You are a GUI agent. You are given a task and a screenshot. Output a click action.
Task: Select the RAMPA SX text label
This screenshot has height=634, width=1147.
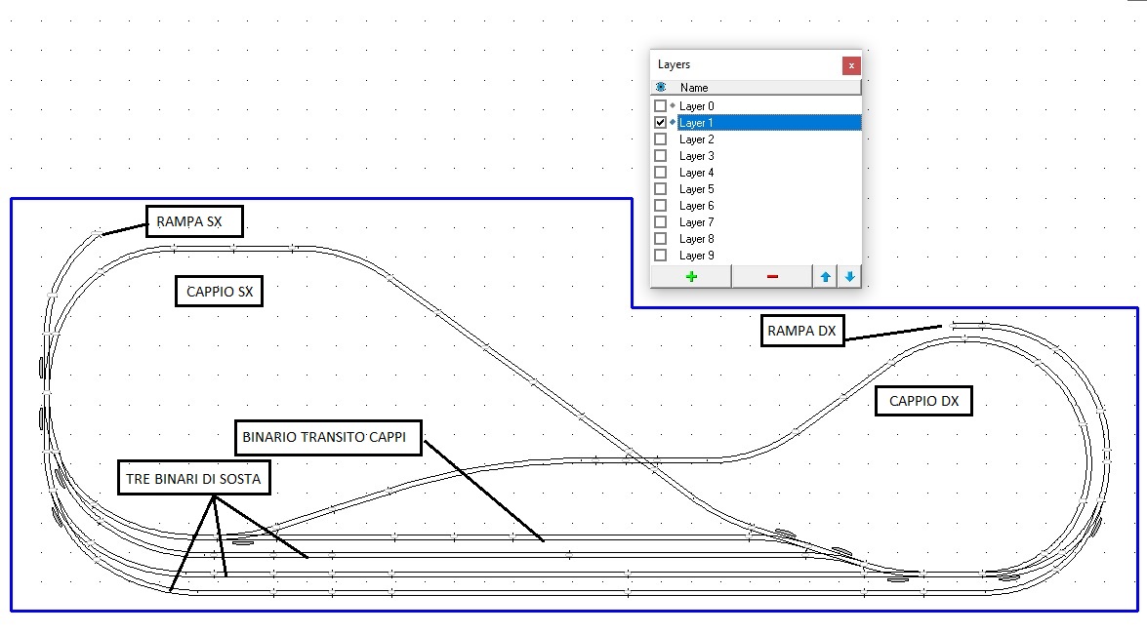click(193, 221)
